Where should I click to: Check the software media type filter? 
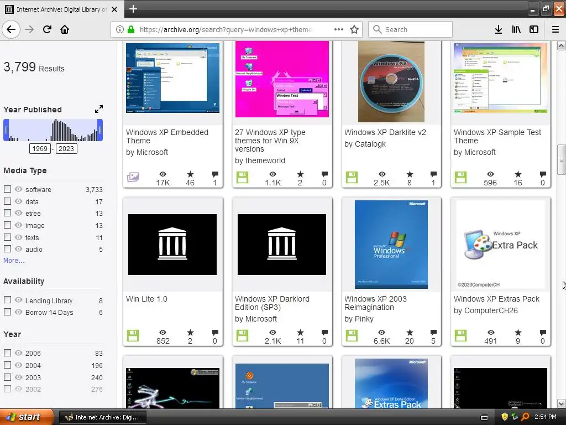click(x=7, y=189)
